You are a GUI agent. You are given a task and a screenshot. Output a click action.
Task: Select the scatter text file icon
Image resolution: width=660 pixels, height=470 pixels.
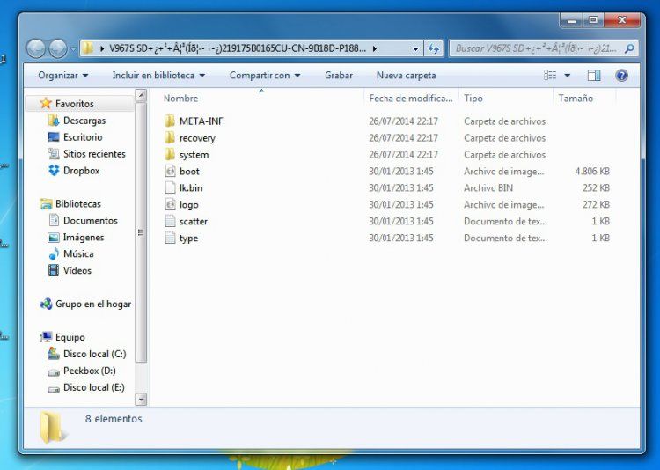[x=170, y=221]
